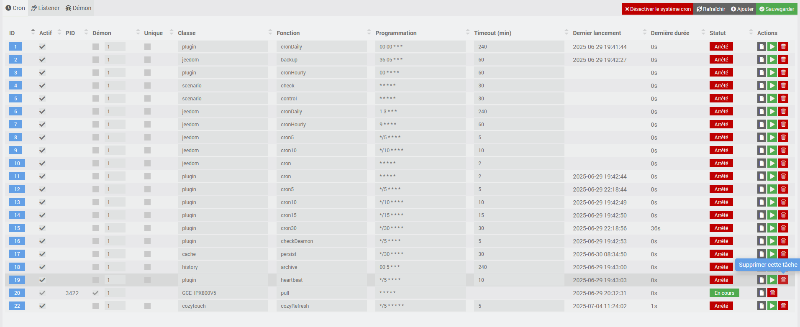Open the Démon tab
The height and width of the screenshot is (327, 800).
point(78,8)
